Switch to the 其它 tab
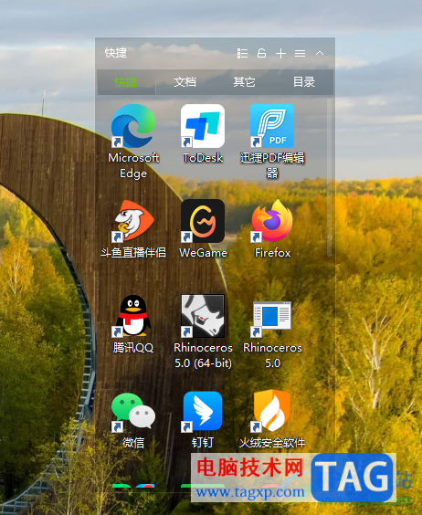 (244, 82)
